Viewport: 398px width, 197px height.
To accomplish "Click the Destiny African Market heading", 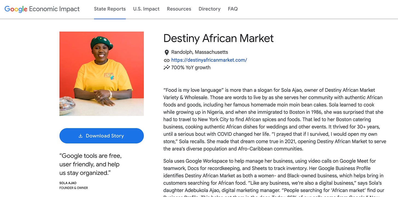I will pyautogui.click(x=218, y=38).
